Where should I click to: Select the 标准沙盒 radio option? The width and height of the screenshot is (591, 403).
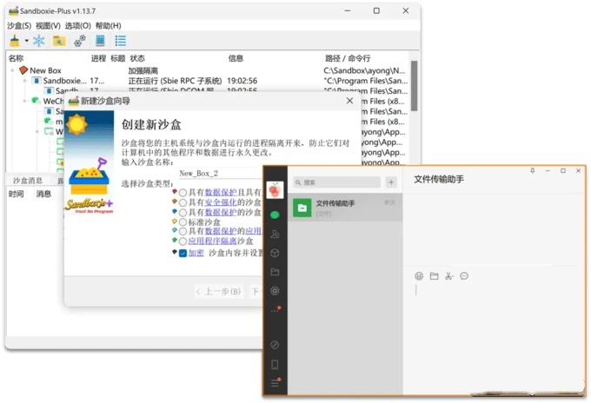click(183, 222)
